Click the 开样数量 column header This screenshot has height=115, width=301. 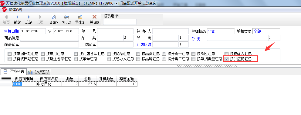(106, 79)
